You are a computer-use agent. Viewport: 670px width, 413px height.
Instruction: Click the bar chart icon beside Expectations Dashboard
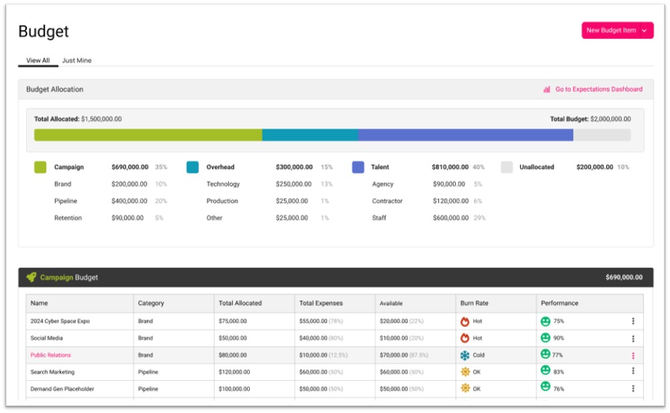[x=547, y=89]
